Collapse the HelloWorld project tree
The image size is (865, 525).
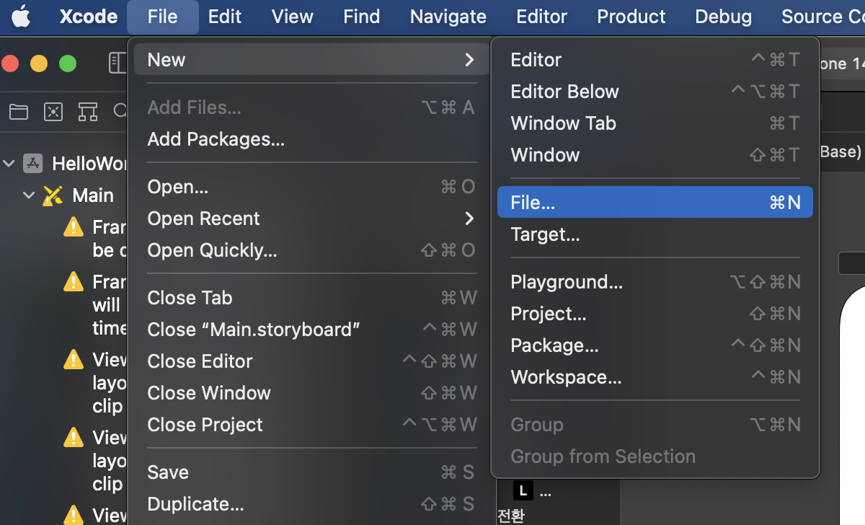click(9, 164)
